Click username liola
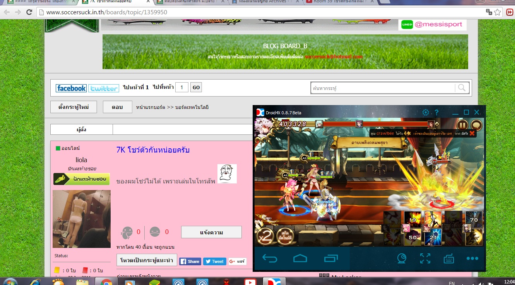The height and width of the screenshot is (285, 515). tap(81, 160)
